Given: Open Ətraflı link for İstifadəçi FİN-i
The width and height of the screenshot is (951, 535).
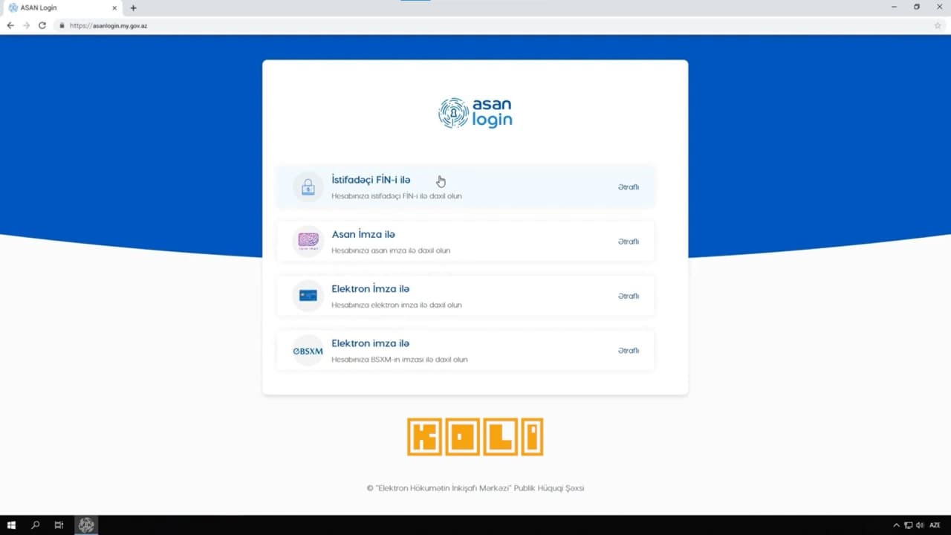Looking at the screenshot, I should point(629,187).
